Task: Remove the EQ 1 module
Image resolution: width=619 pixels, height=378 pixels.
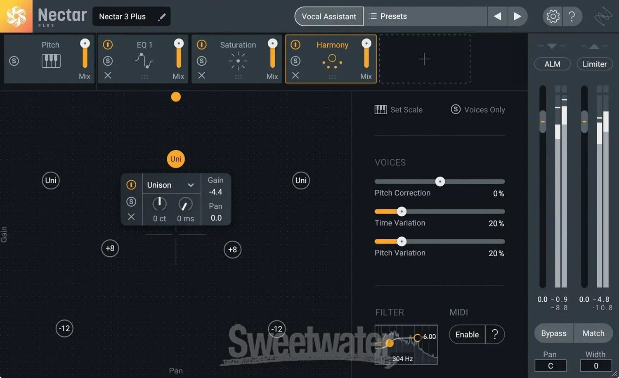Action: point(108,76)
